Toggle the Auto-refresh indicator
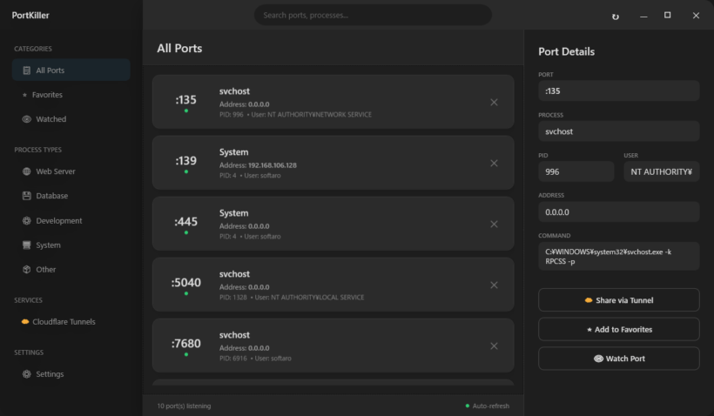The height and width of the screenshot is (416, 714). pyautogui.click(x=488, y=406)
